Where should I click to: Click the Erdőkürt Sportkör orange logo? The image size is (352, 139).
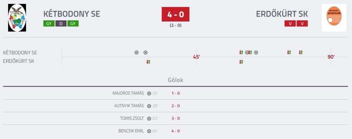click(334, 18)
